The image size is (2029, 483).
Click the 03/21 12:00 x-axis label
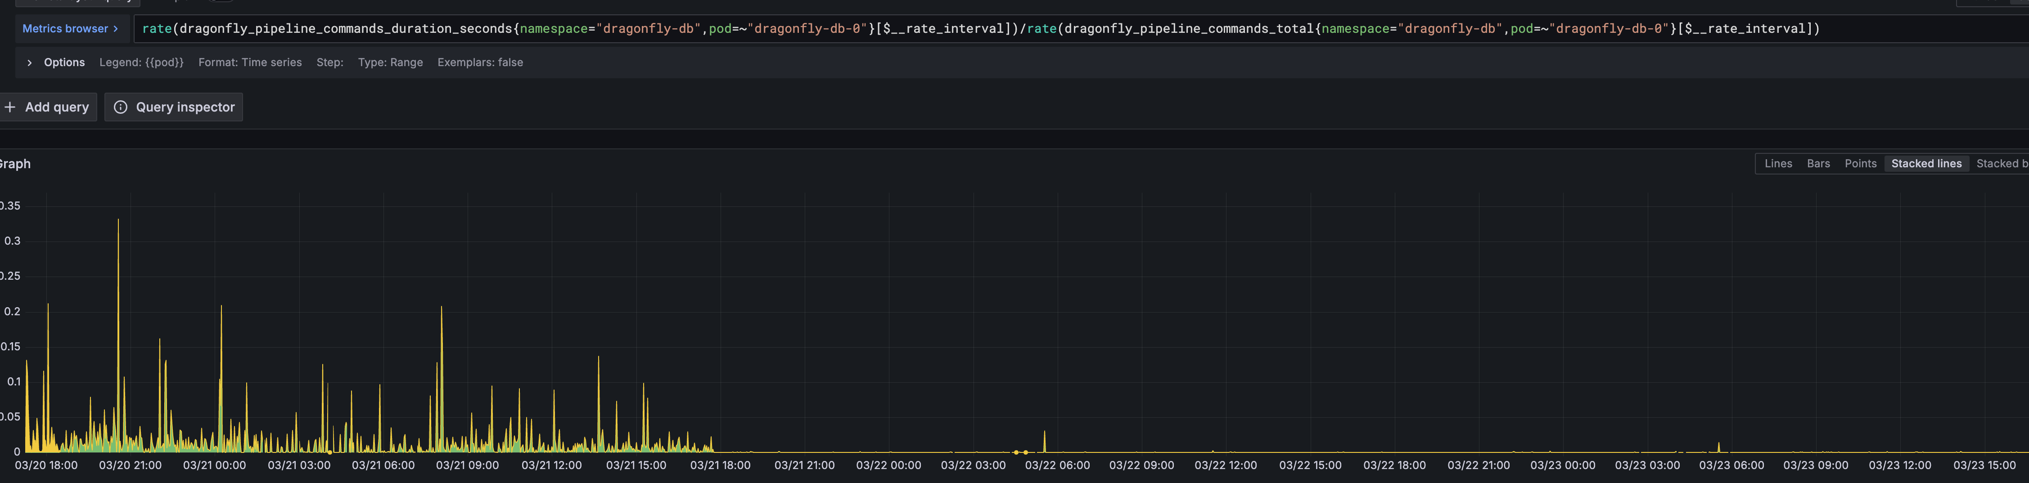[x=552, y=466]
